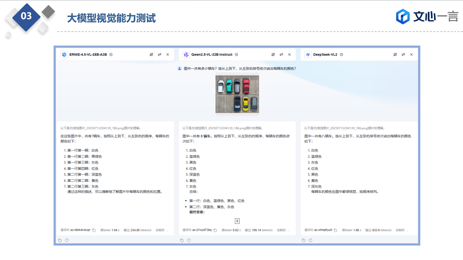
Task: Click DeepSeek list item 7 深灰色
Action: click(x=316, y=186)
